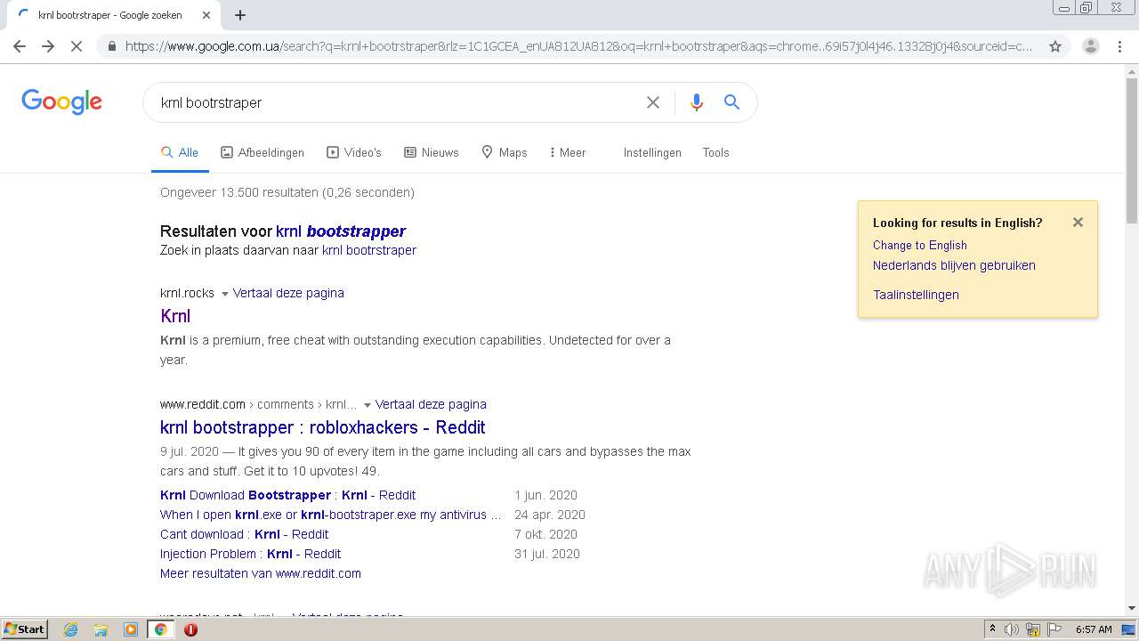Switch to the Nieuws tab
1139x641 pixels.
(x=432, y=152)
